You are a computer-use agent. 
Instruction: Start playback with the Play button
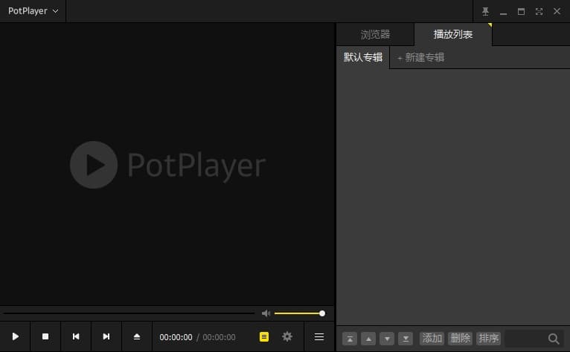pos(16,336)
